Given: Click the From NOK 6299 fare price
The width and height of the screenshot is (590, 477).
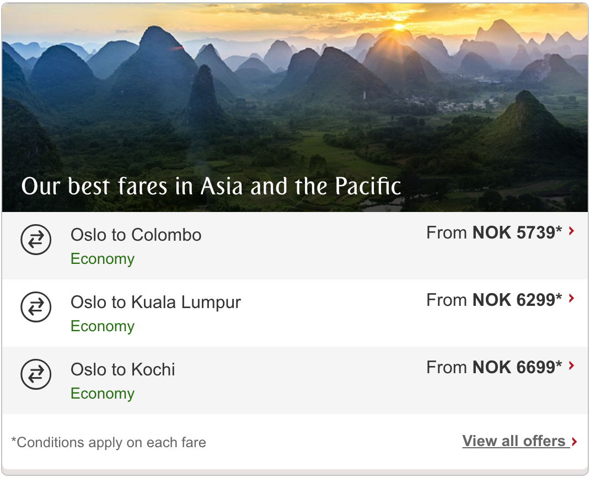Looking at the screenshot, I should pos(494,300).
